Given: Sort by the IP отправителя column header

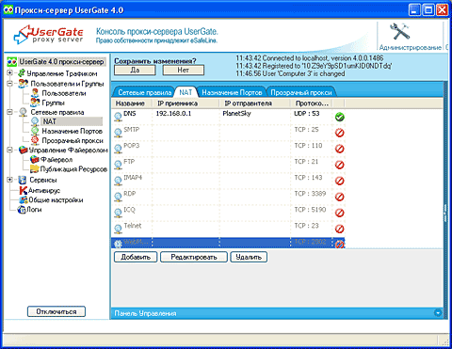Looking at the screenshot, I should (x=254, y=103).
